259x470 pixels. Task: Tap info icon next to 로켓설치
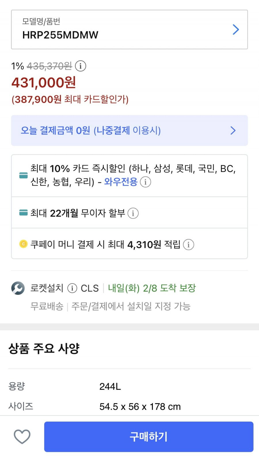point(72,288)
